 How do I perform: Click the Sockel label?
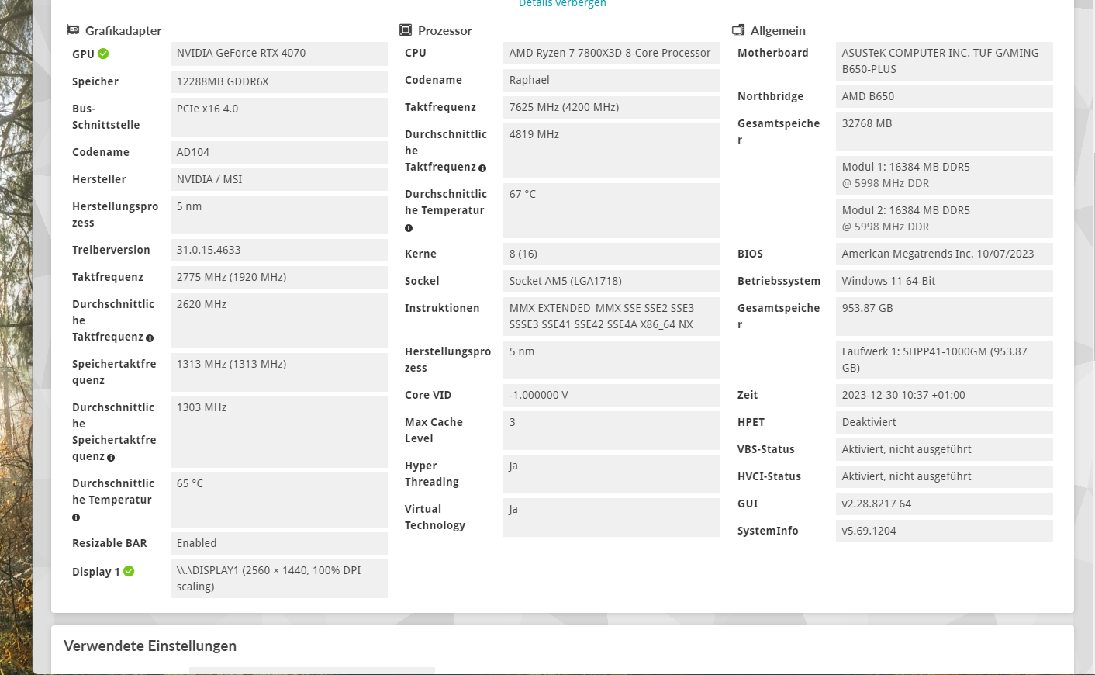(422, 281)
